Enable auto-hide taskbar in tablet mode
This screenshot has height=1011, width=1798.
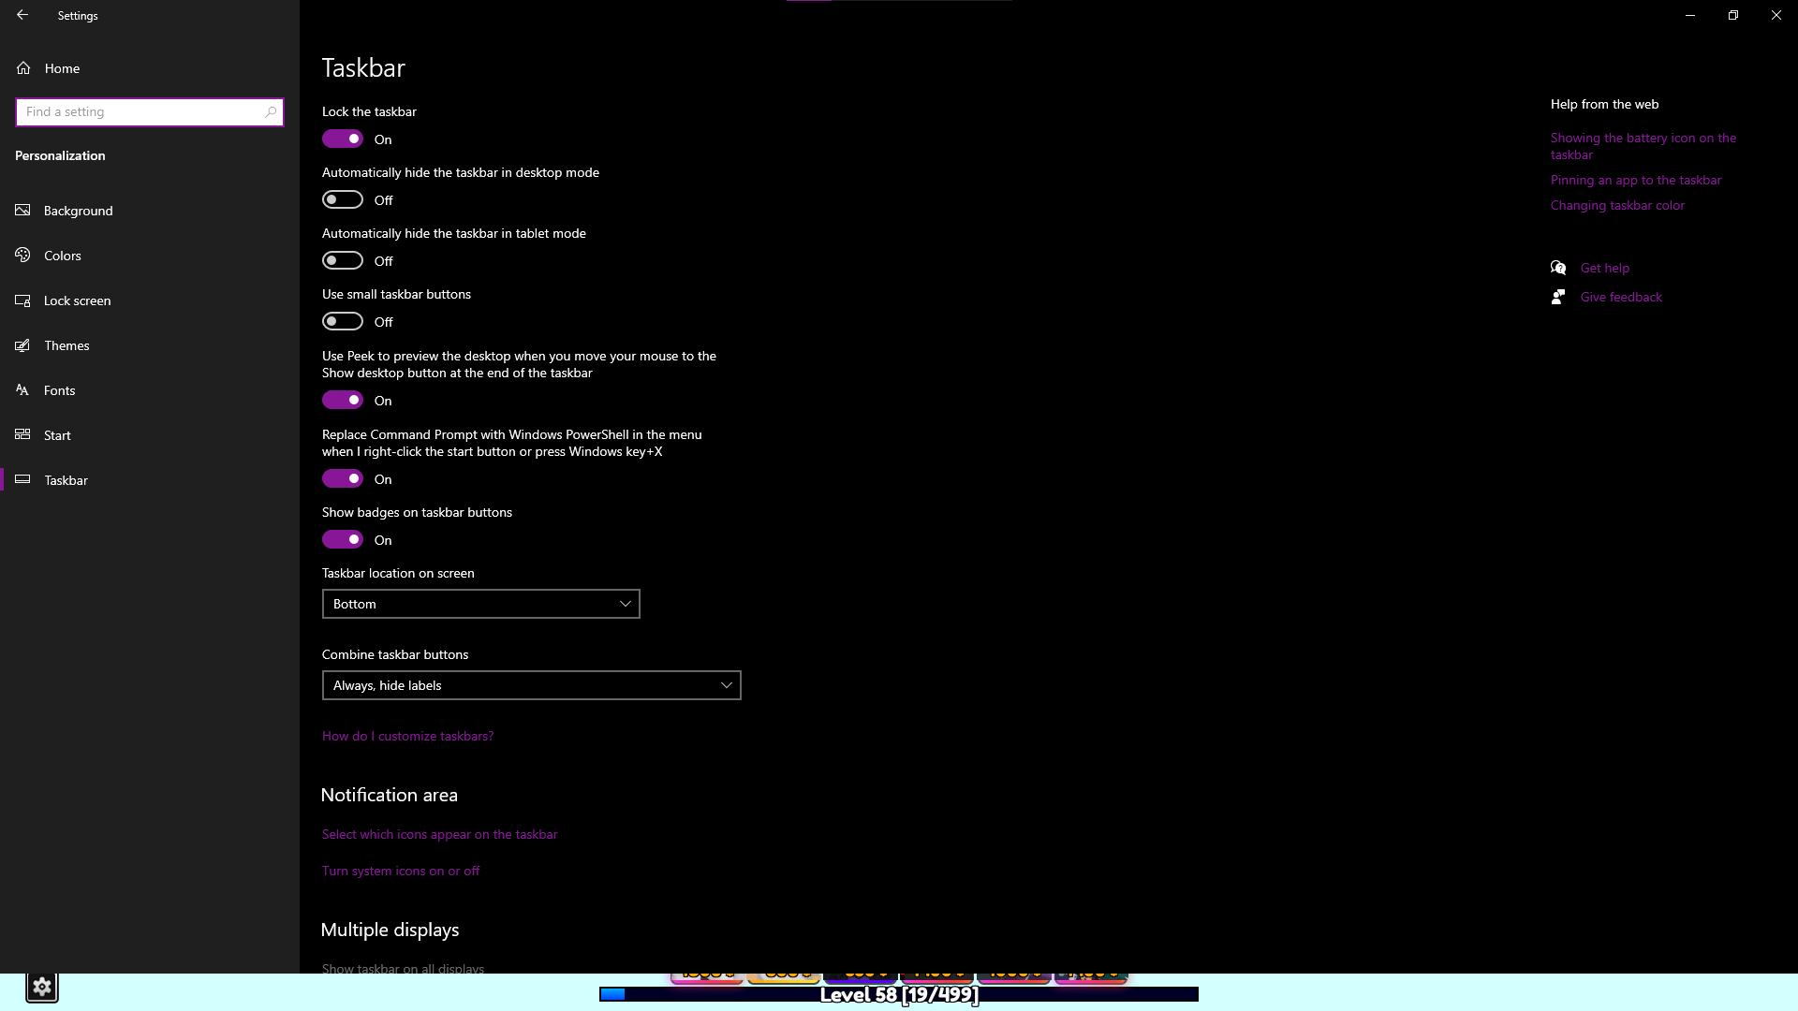[343, 260]
